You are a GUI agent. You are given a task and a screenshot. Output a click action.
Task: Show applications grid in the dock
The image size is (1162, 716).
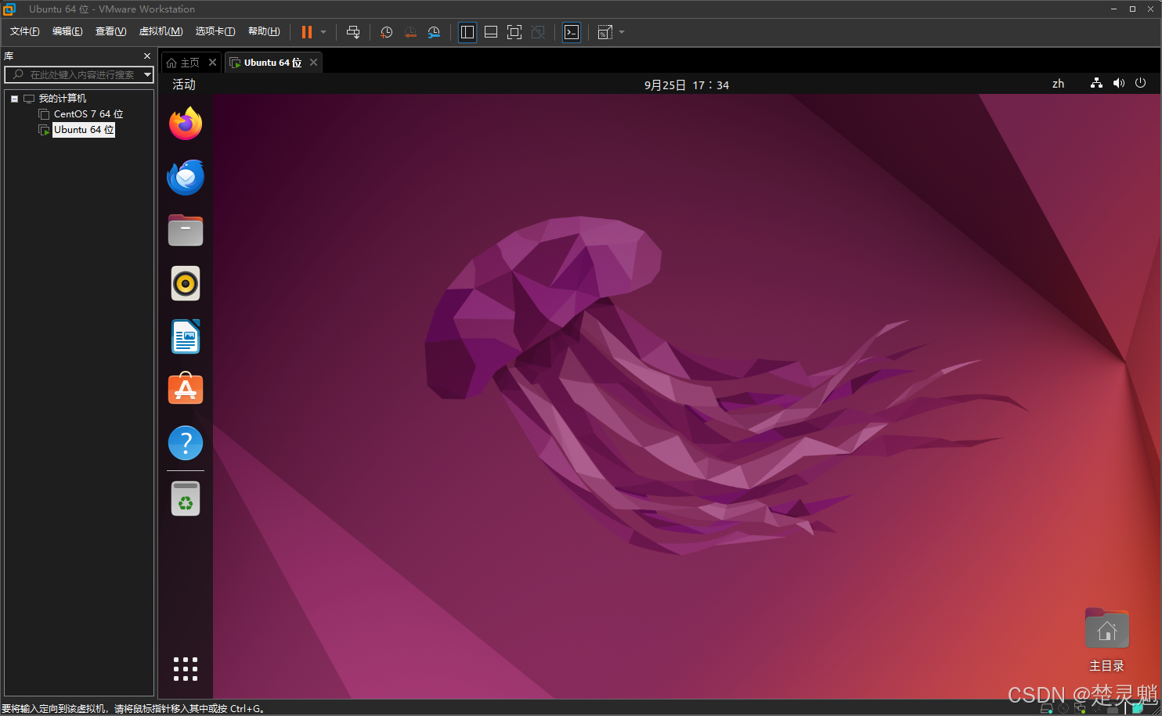(186, 669)
